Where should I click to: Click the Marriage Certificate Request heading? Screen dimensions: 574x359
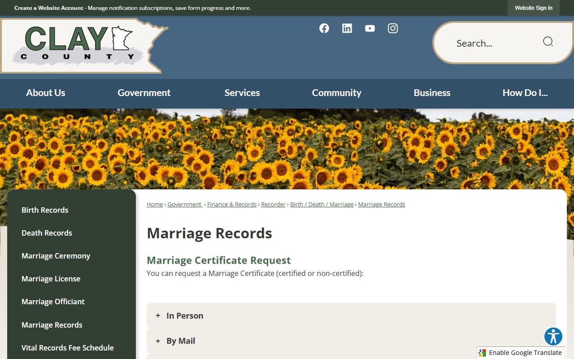click(x=219, y=260)
